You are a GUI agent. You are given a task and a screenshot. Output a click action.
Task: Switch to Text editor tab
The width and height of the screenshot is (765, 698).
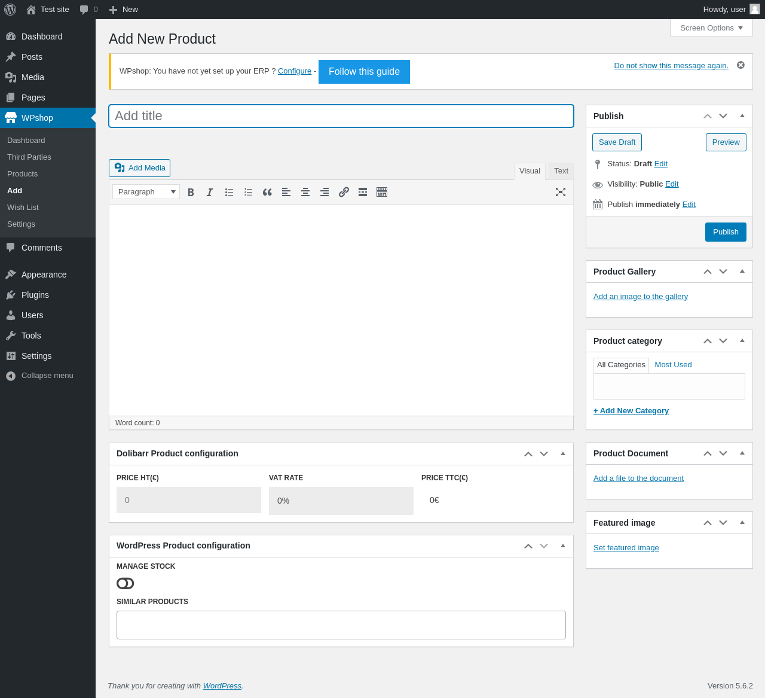[561, 171]
